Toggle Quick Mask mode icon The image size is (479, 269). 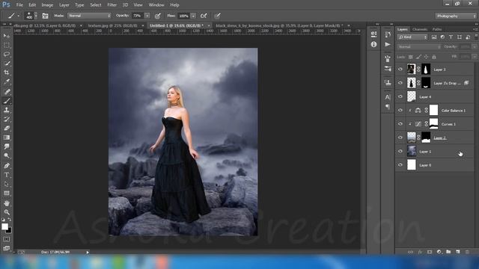7,239
